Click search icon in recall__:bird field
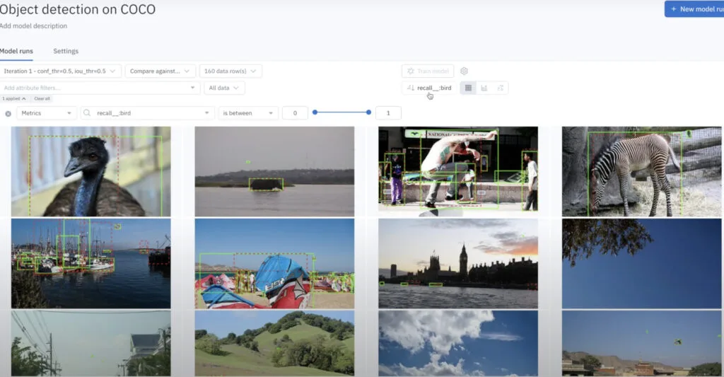724x377 pixels. [88, 113]
